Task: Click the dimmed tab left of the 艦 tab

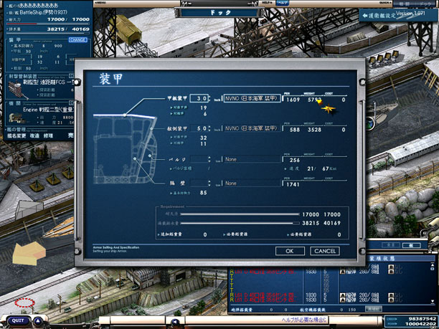Action: coord(391,245)
